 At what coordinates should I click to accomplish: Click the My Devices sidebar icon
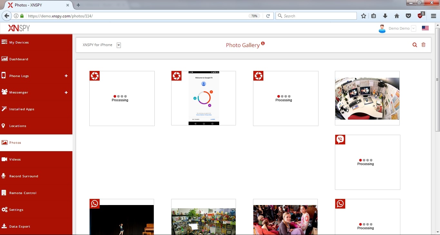(4, 42)
